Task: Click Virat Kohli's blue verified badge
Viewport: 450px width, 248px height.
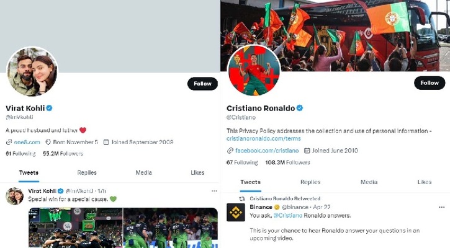Action: [50, 108]
